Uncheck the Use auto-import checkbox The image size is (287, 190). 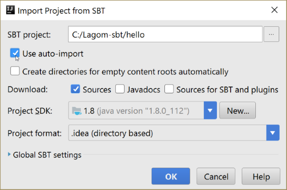(15, 53)
